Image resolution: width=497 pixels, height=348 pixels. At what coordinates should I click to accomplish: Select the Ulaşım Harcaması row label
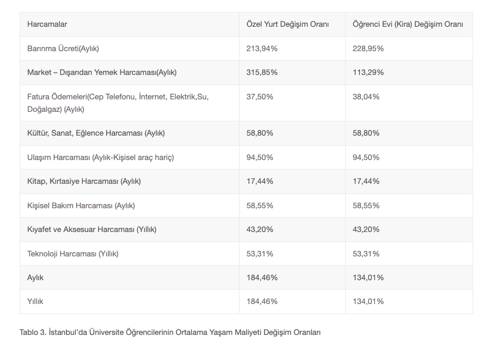pos(101,158)
